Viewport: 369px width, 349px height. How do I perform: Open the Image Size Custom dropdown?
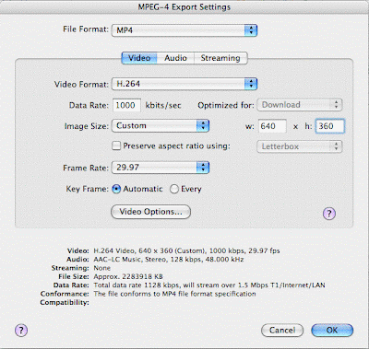pos(161,126)
